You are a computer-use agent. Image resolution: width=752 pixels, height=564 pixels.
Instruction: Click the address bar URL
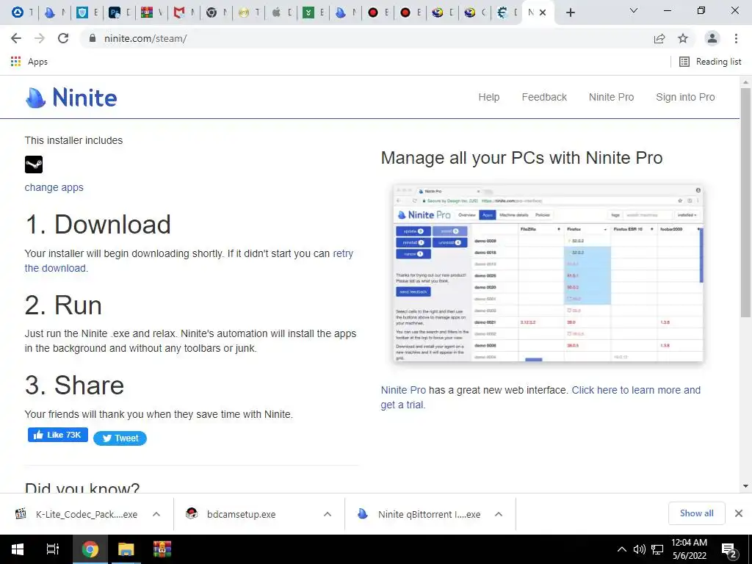coord(145,38)
